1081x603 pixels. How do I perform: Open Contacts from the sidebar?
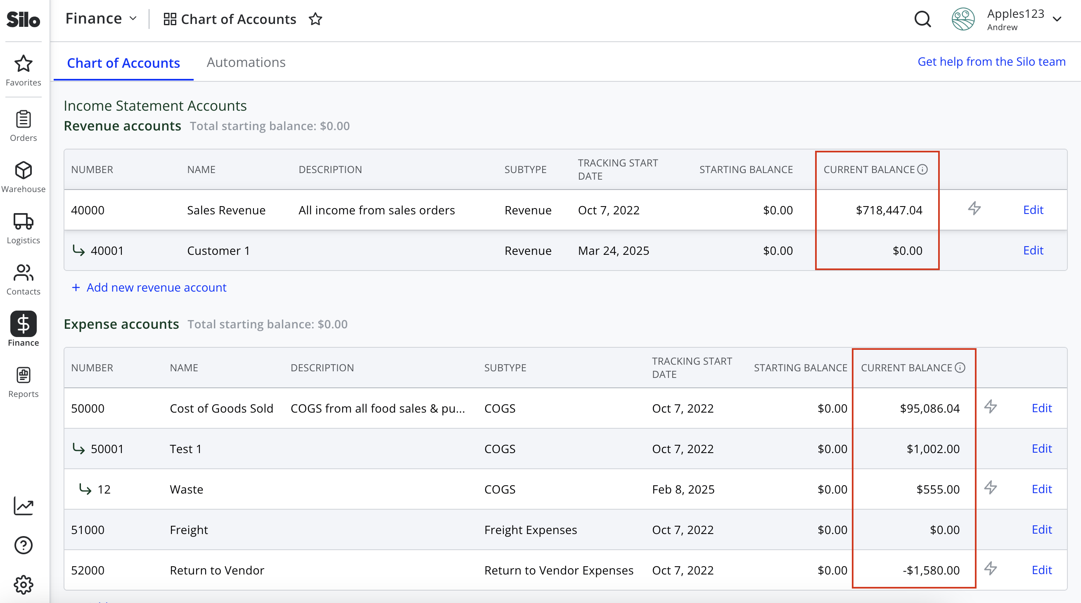point(23,280)
